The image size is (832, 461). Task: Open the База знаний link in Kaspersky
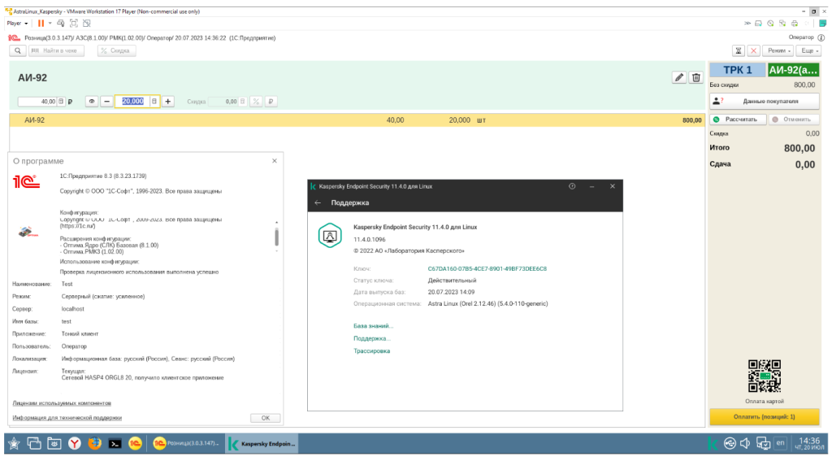click(373, 325)
